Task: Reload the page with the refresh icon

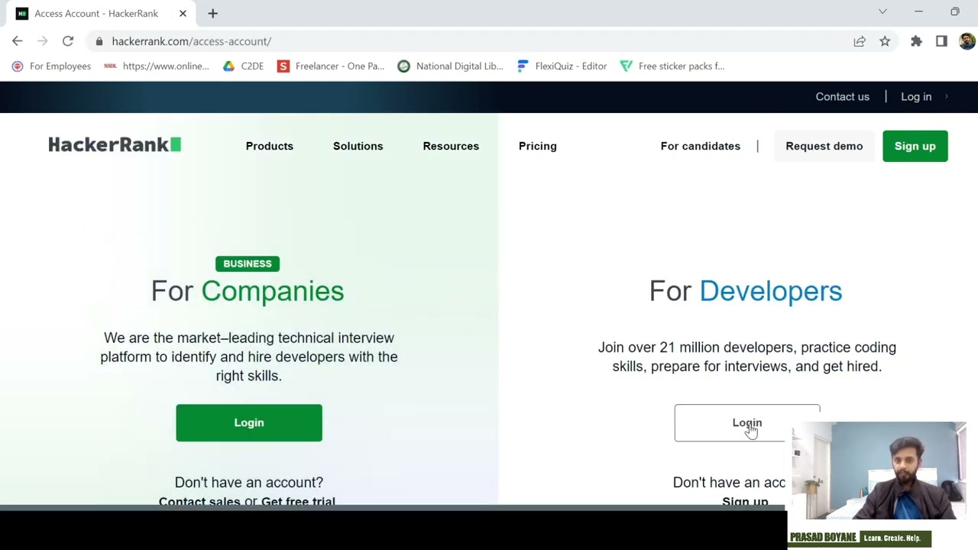Action: tap(68, 41)
